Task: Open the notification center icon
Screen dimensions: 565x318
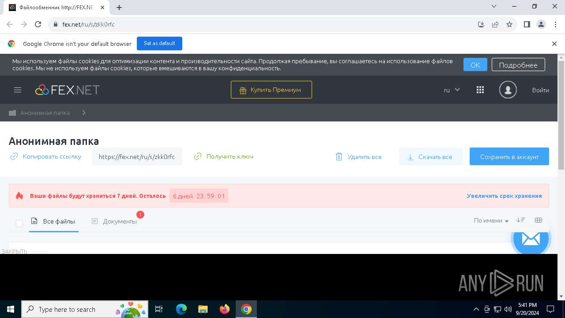Action: point(551,309)
